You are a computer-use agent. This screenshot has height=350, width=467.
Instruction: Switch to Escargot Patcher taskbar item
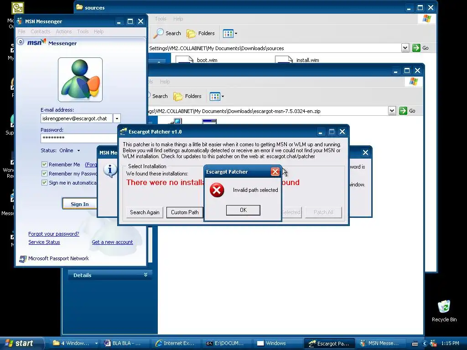click(330, 343)
